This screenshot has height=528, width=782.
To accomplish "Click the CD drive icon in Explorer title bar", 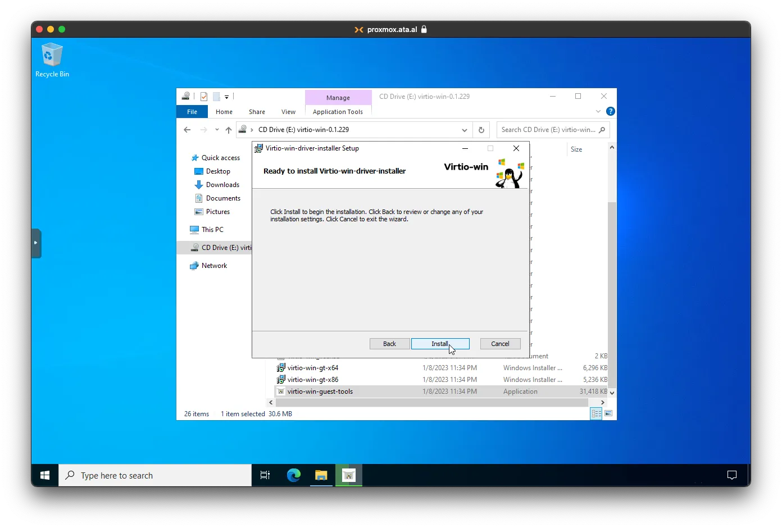I will [185, 97].
